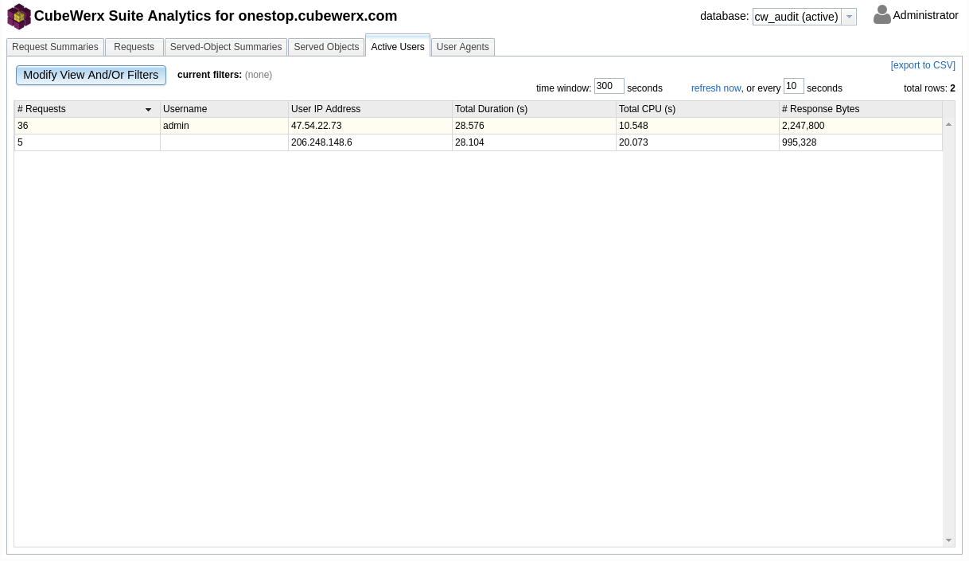The height and width of the screenshot is (561, 969).
Task: Select the cell with IP 206.248.148.6
Action: point(370,142)
